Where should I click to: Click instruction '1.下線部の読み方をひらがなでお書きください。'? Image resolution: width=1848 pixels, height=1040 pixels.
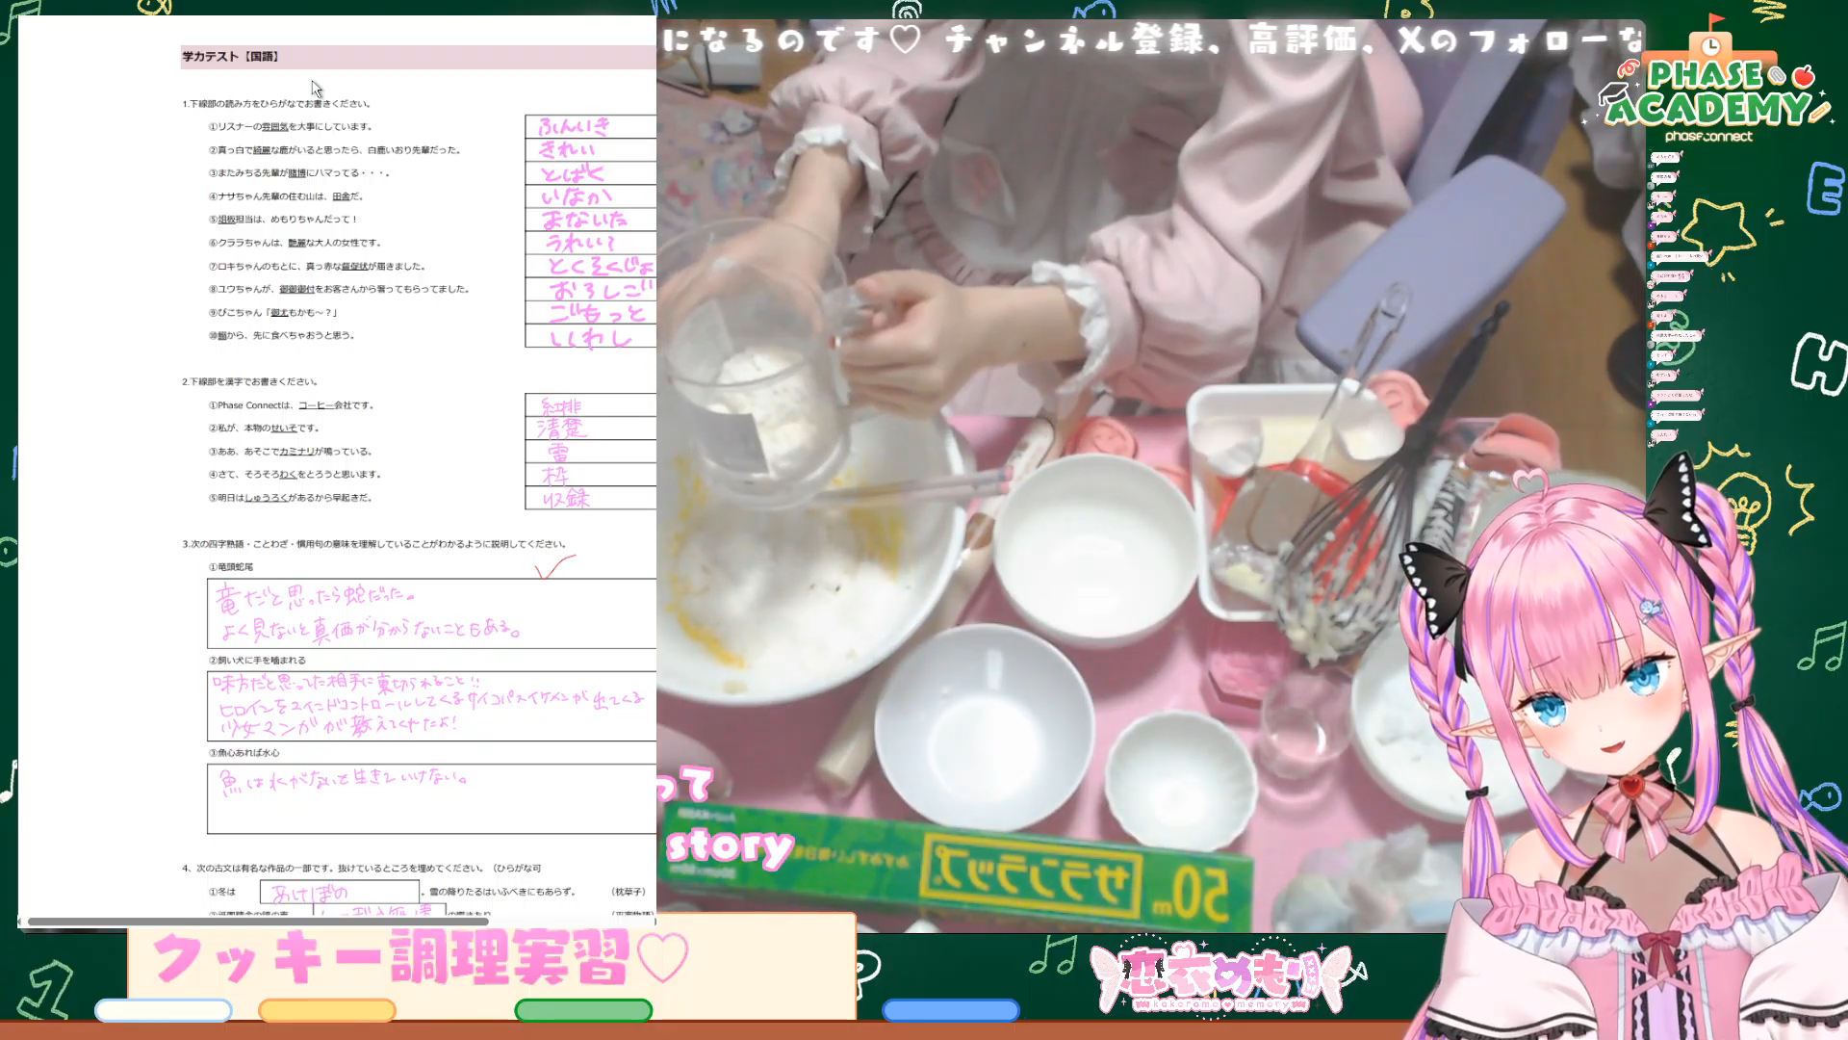coord(277,103)
